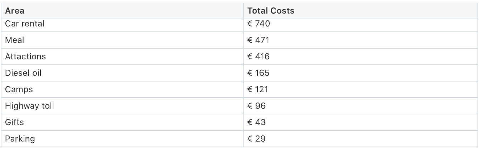Viewport: 480px width, 148px height.
Task: Click empty space right of Total Costs
Action: point(387,11)
